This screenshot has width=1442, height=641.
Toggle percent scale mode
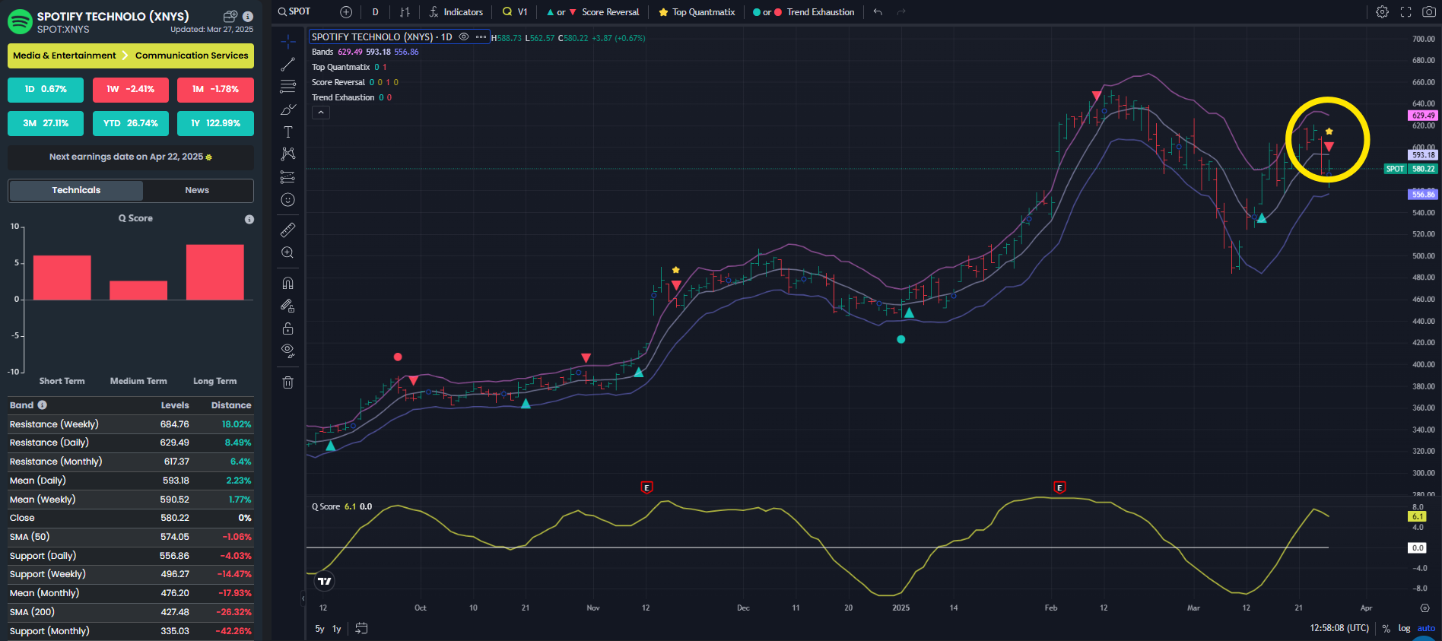click(x=1386, y=629)
